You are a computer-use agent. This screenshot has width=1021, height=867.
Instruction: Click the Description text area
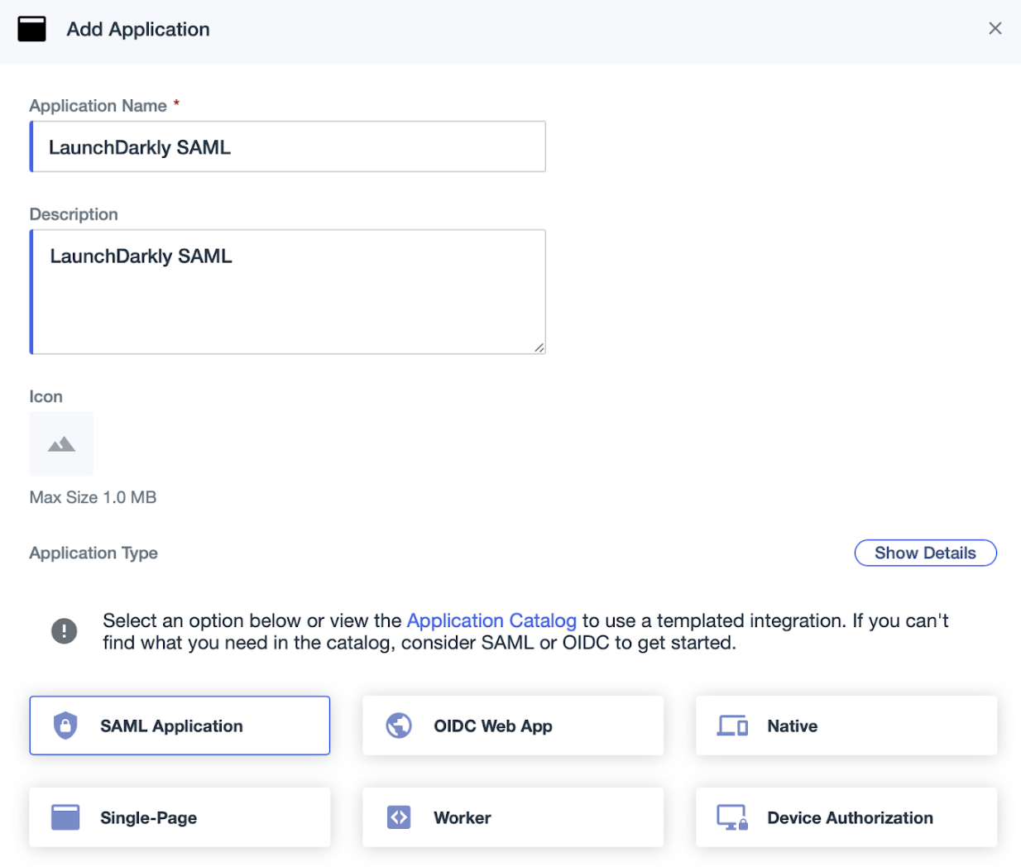[287, 290]
